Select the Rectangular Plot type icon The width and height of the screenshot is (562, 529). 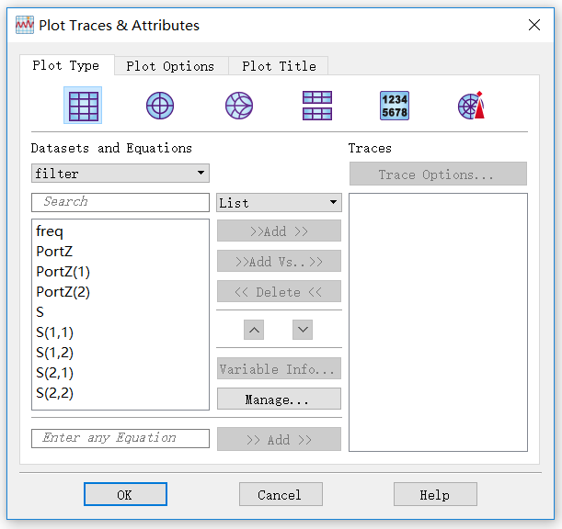point(83,106)
